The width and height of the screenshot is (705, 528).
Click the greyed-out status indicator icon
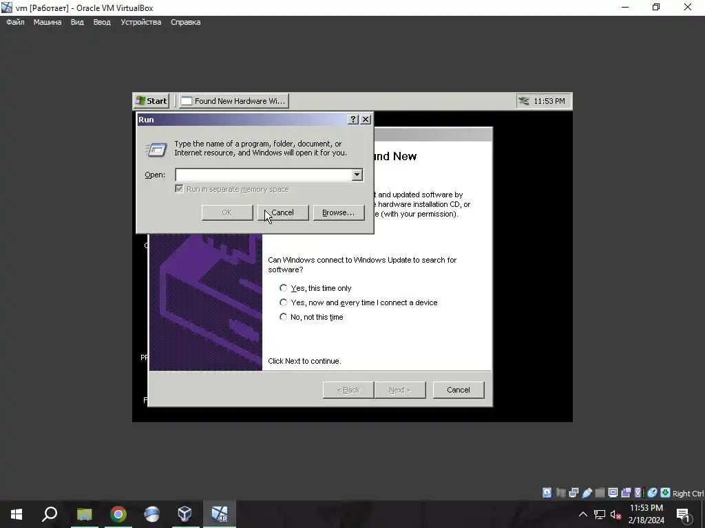tap(560, 493)
